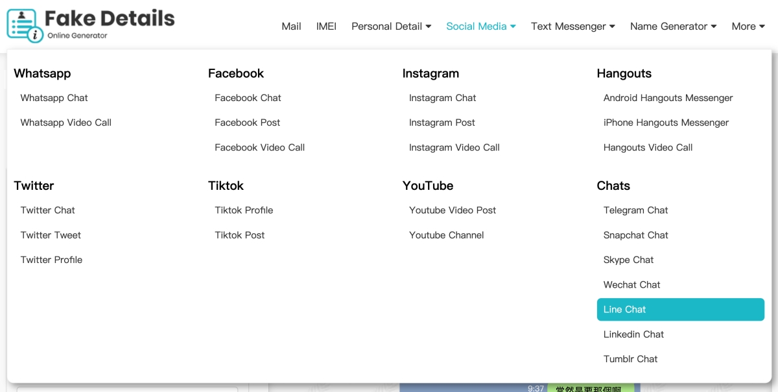Open Android Hangouts Messenger link
The height and width of the screenshot is (392, 778).
coord(668,98)
